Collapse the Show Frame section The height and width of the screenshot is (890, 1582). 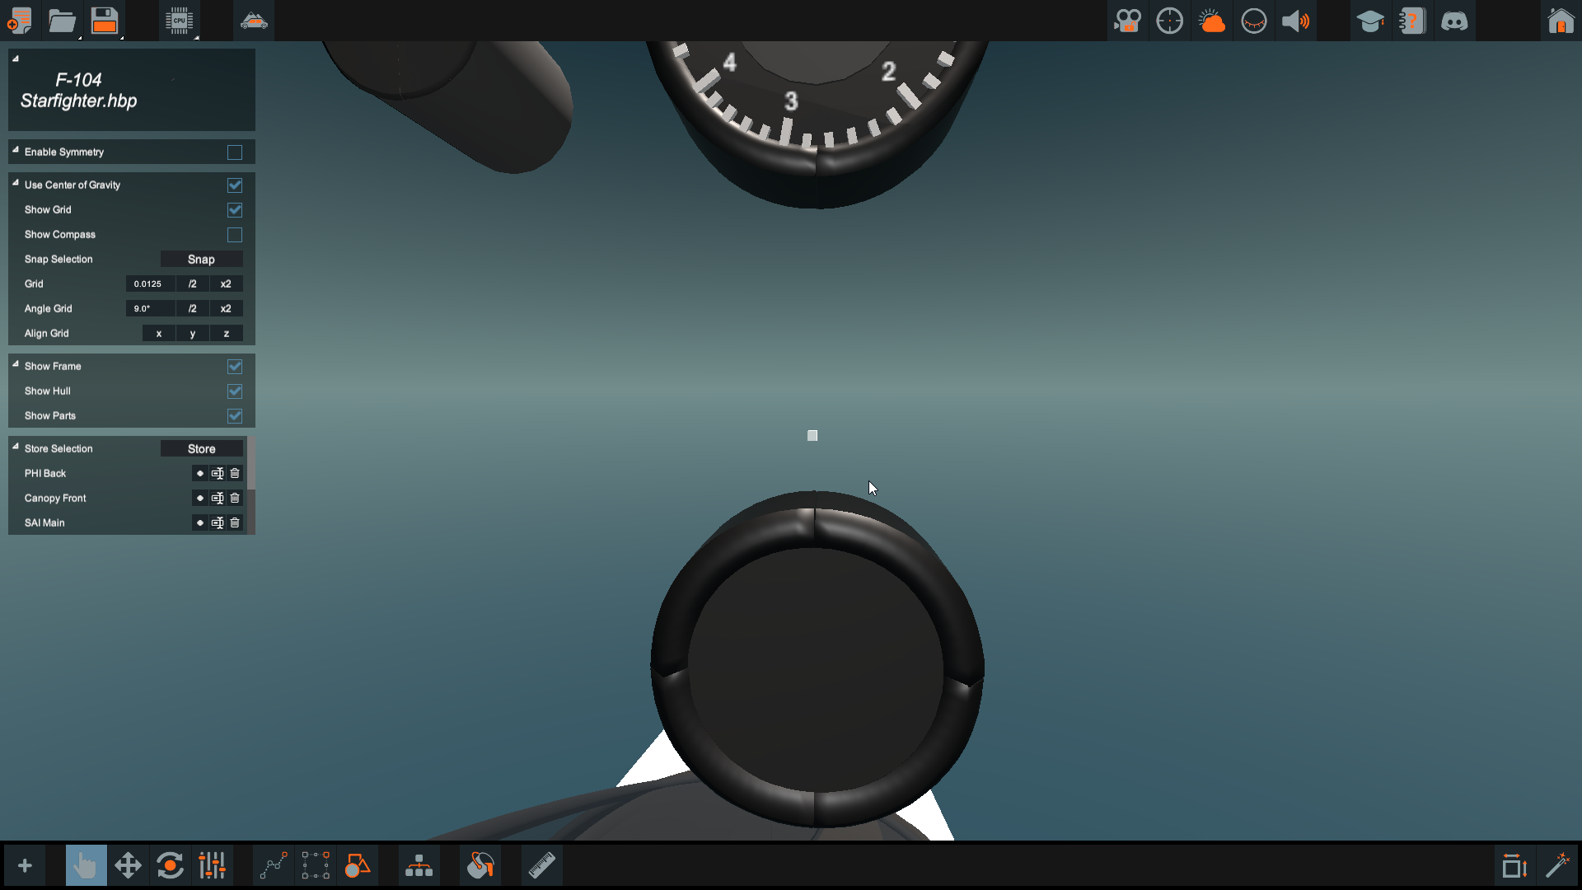16,364
